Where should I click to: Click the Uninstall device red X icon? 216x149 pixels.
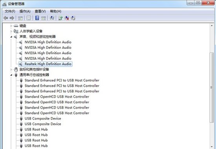coord(67,18)
